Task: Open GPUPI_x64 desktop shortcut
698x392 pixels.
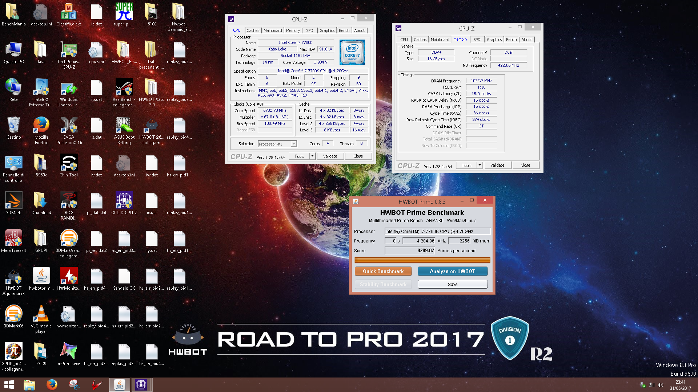Action: pos(13,357)
